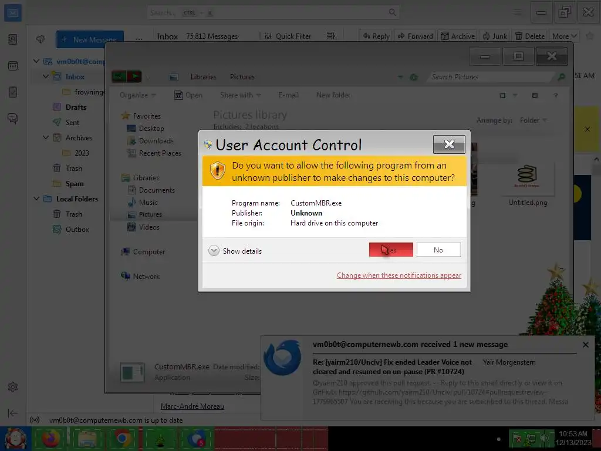This screenshot has height=451, width=601.
Task: Select Recent Places in Explorer
Action: pos(160,153)
